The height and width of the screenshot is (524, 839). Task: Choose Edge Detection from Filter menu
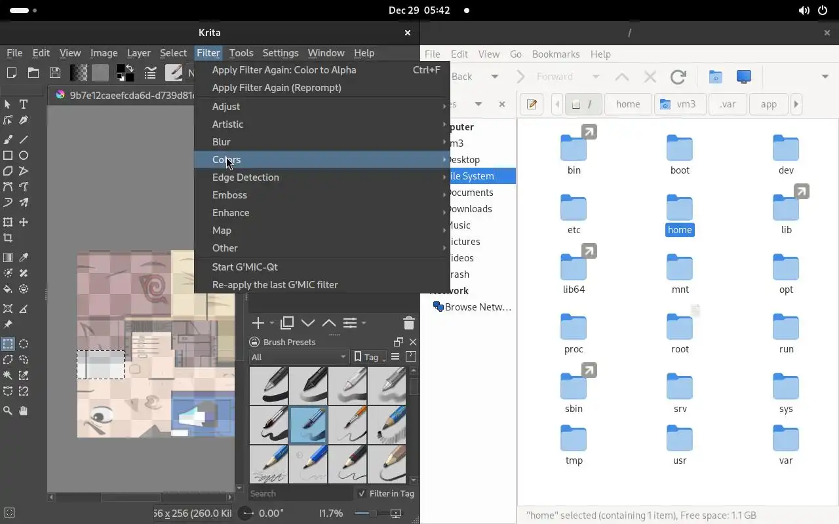(x=322, y=177)
